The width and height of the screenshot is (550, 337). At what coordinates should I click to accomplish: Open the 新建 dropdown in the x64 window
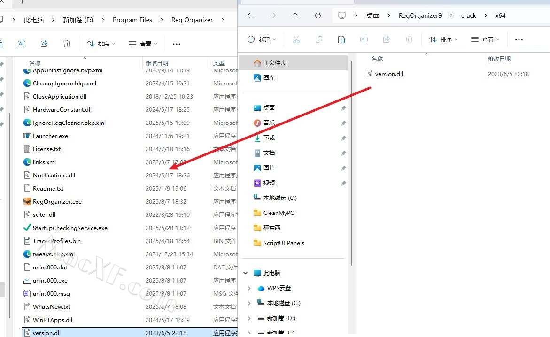262,39
